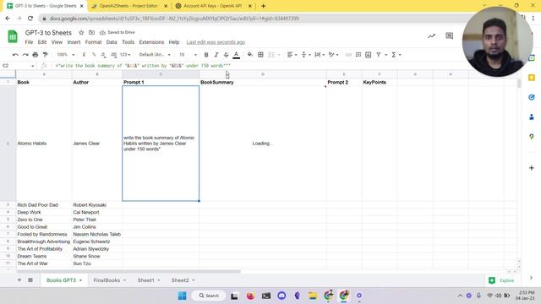Image resolution: width=541 pixels, height=304 pixels.
Task: Open the text color picker
Action: coord(237,54)
